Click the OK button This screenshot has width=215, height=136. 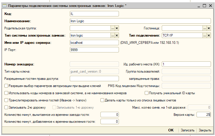click(x=171, y=130)
